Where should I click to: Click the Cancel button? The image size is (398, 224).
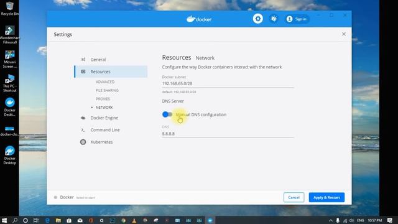[294, 197]
